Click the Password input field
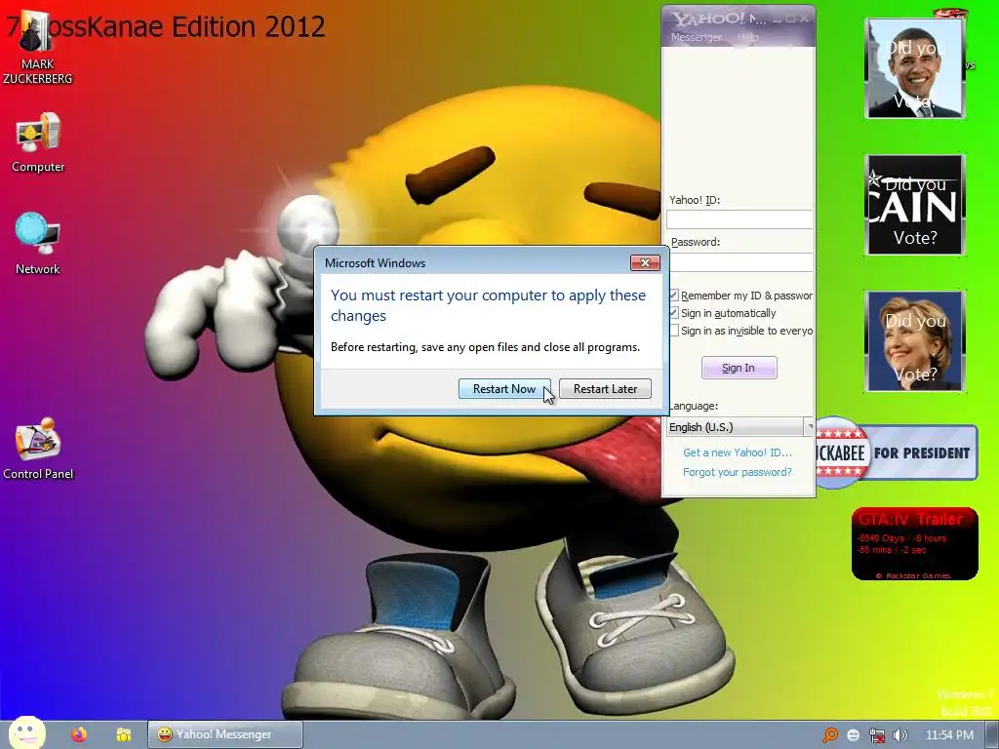 [x=739, y=261]
